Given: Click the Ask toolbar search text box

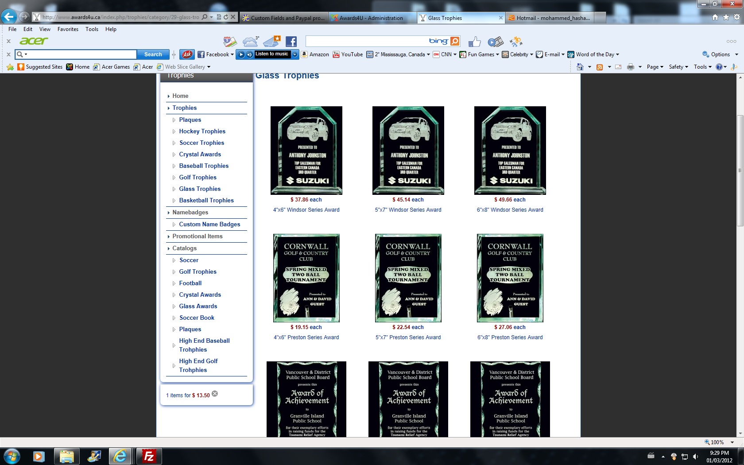Looking at the screenshot, I should pyautogui.click(x=81, y=54).
